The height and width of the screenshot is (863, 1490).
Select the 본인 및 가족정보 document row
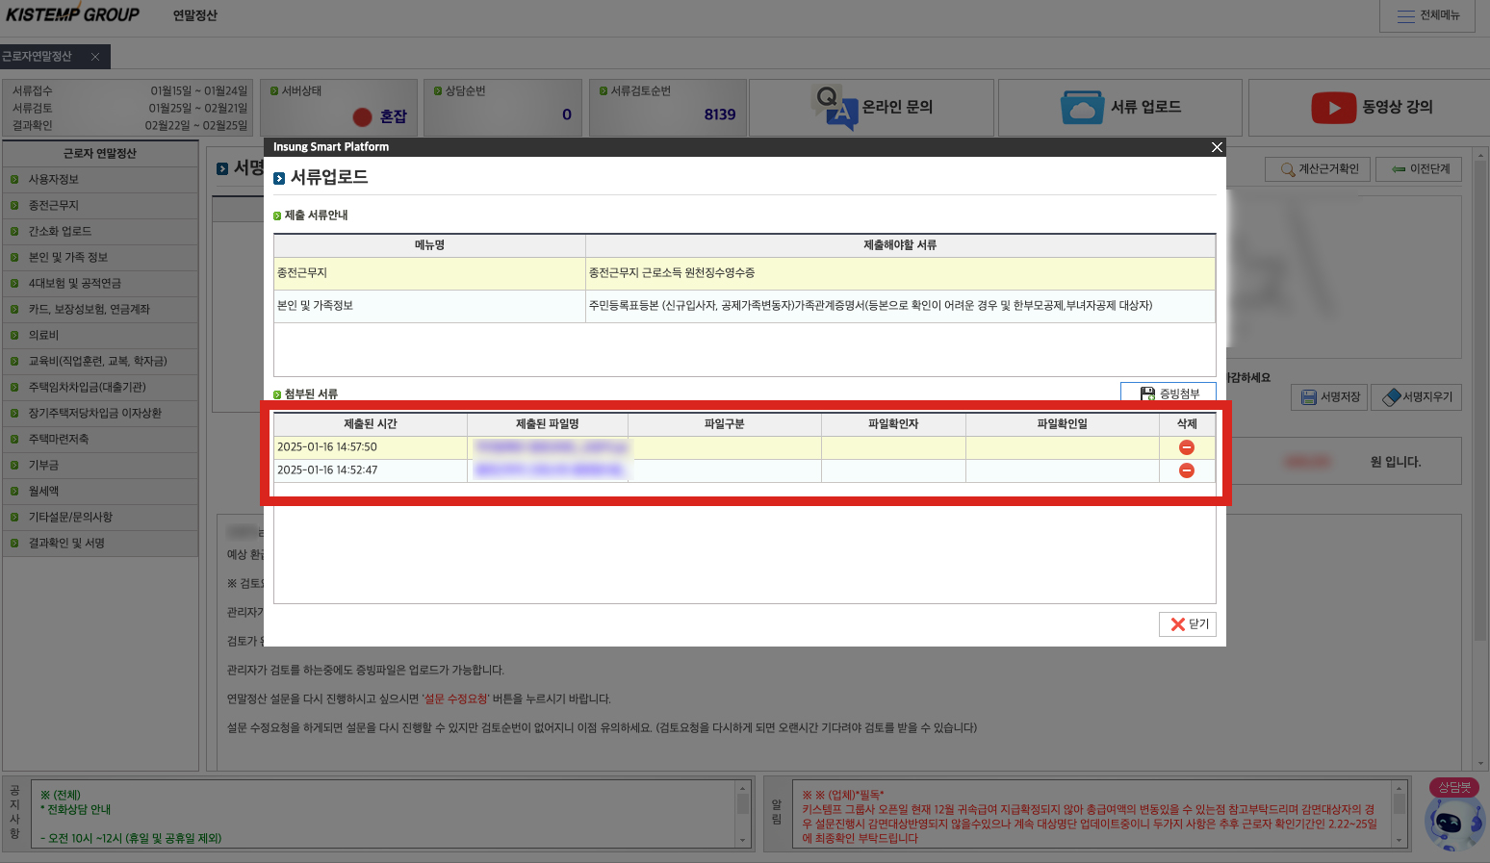click(744, 307)
